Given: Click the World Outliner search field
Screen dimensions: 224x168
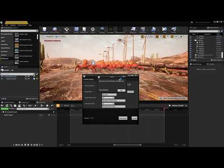Looking at the screenshot, I should pos(204,31).
